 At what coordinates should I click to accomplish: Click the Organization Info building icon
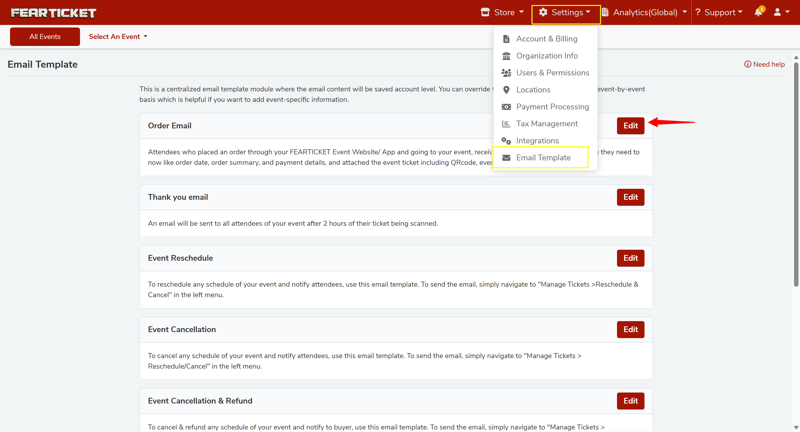click(506, 56)
